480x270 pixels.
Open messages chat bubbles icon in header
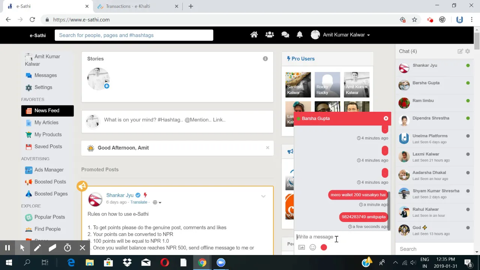coord(285,35)
